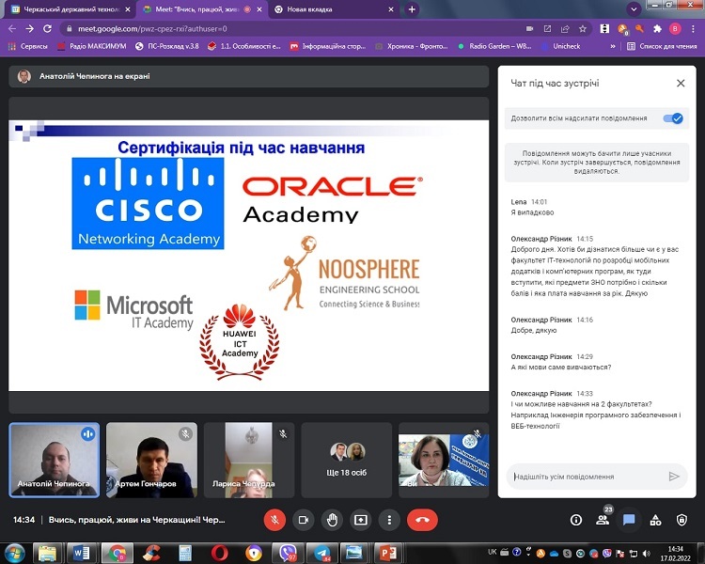This screenshot has width=705, height=564.
Task: Toggle 'Дозволити всім надсилати повідомлення' switch
Action: [x=673, y=118]
